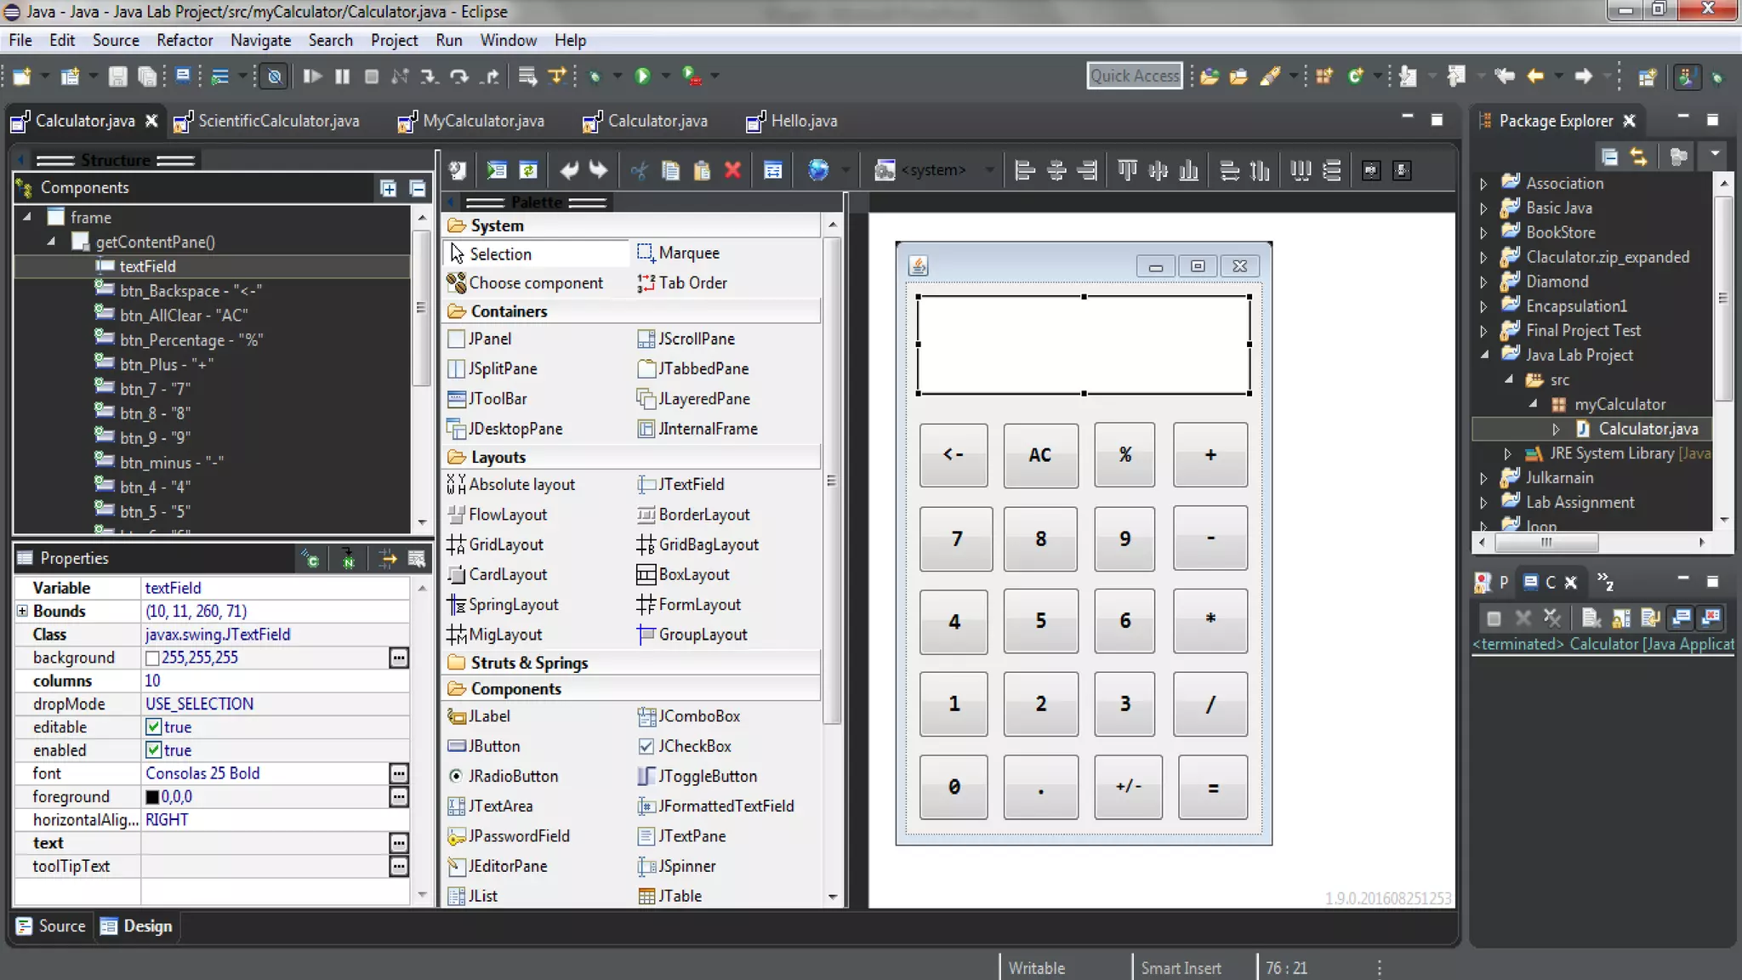The height and width of the screenshot is (980, 1742).
Task: Toggle the editable property checkbox
Action: click(153, 727)
